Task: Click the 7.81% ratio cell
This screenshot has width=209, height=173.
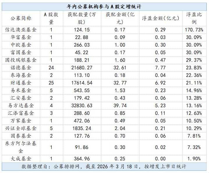Action: pyautogui.click(x=194, y=136)
